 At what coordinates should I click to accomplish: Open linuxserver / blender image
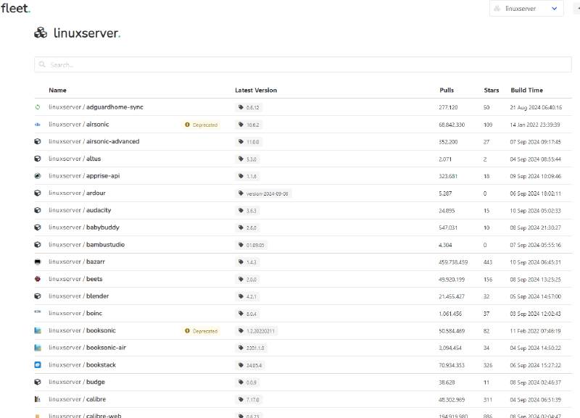point(79,296)
